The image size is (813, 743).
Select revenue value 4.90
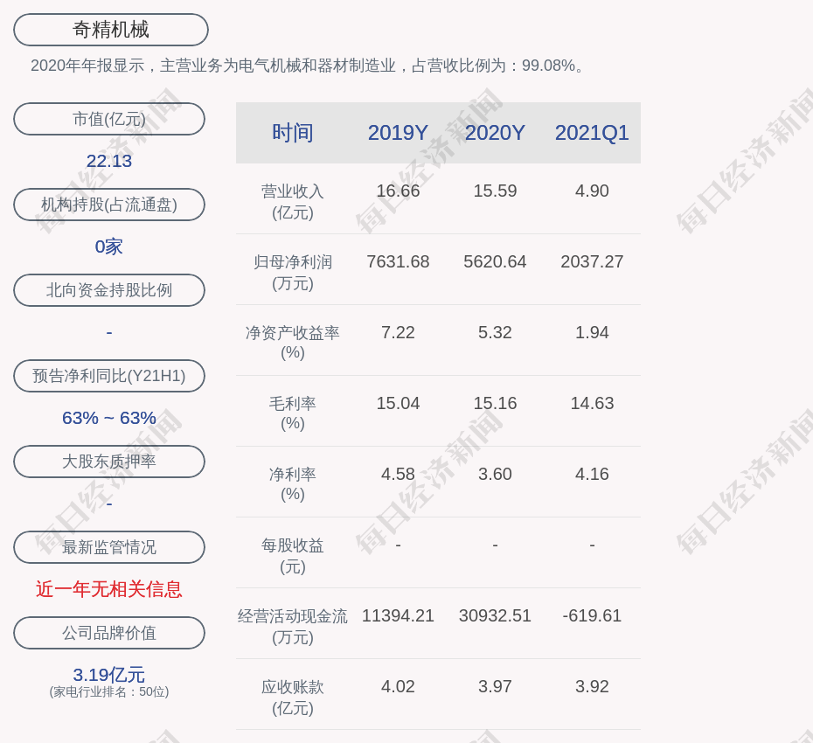pyautogui.click(x=592, y=191)
